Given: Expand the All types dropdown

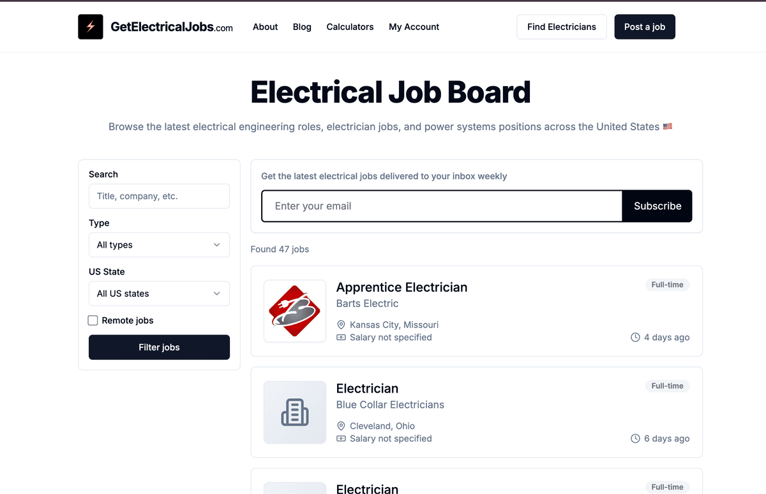Looking at the screenshot, I should [159, 245].
